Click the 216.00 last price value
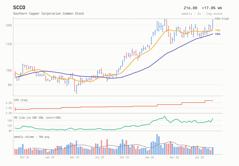The image size is (239, 166). [190, 8]
